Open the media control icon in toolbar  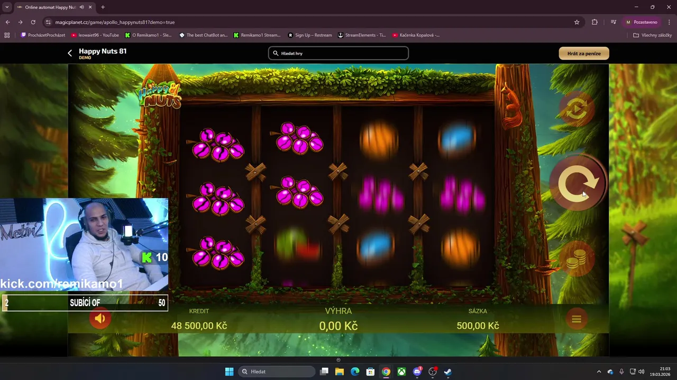[x=613, y=22]
